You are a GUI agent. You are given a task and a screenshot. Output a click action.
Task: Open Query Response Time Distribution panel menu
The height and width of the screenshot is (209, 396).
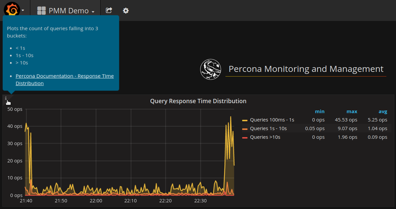click(198, 101)
